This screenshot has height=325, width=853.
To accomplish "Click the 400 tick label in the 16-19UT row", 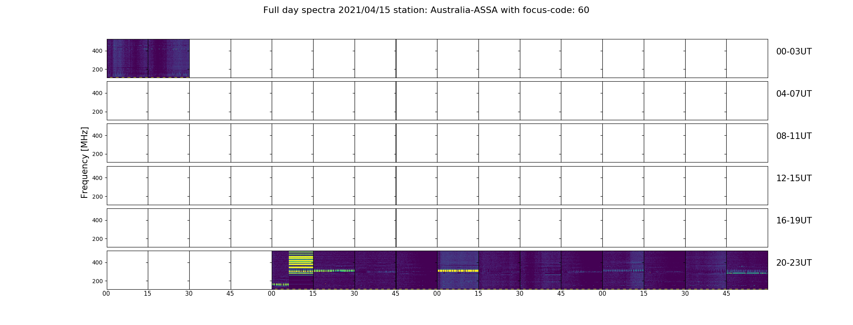I will [97, 220].
